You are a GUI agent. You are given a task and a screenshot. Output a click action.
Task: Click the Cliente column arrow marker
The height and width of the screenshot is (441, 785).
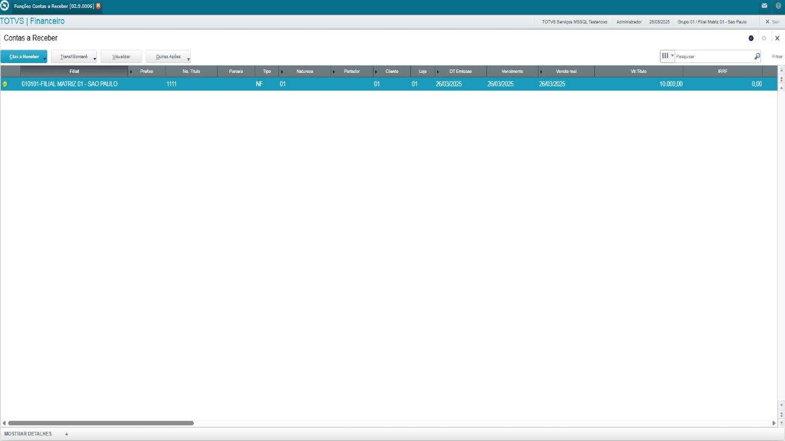pos(376,72)
